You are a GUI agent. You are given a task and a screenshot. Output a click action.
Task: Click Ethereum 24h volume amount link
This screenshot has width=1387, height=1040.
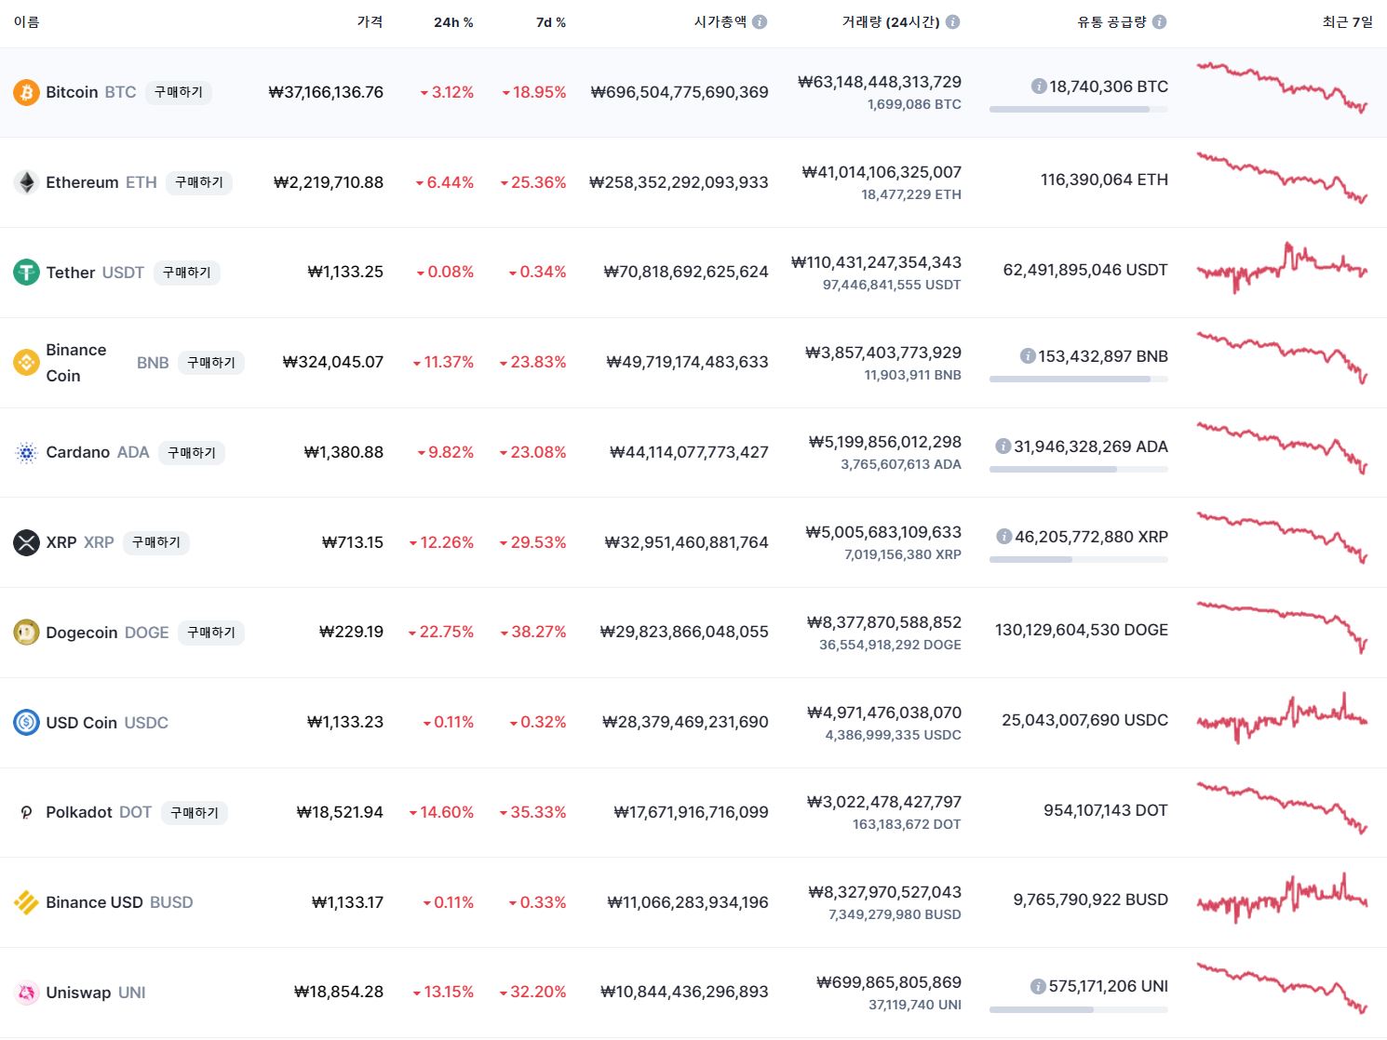882,172
